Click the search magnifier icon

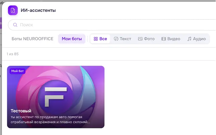point(15,25)
